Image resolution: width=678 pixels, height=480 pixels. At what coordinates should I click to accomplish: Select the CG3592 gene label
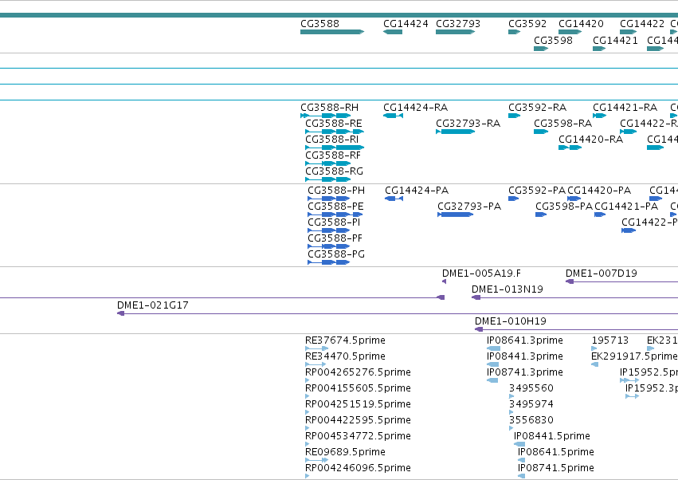527,24
